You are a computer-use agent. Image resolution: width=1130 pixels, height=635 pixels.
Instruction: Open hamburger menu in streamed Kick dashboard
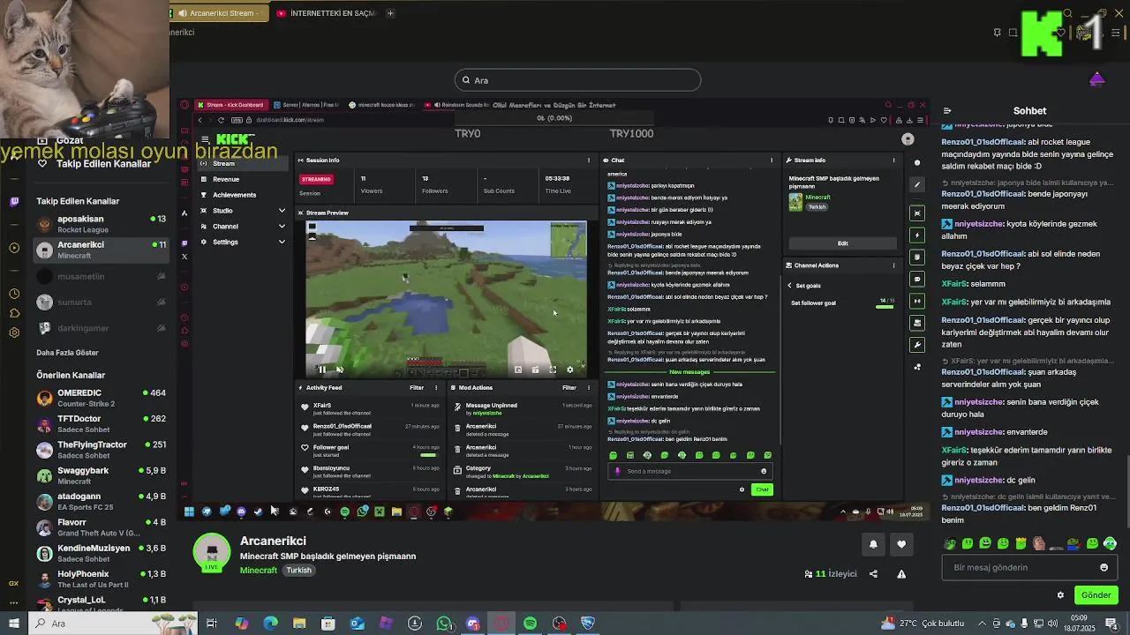point(205,139)
